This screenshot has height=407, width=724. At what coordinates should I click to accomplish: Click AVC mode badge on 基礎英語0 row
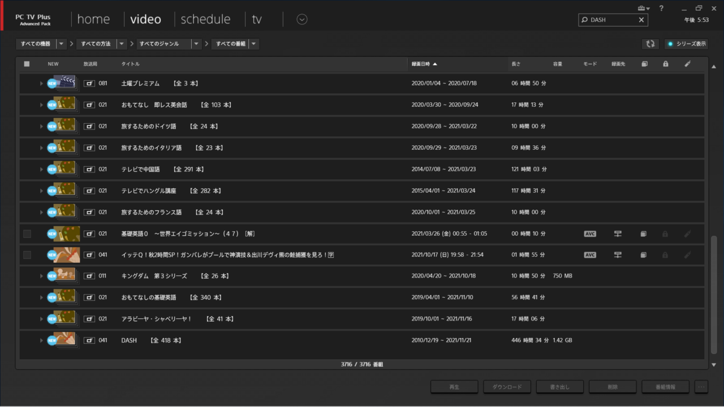(x=590, y=233)
